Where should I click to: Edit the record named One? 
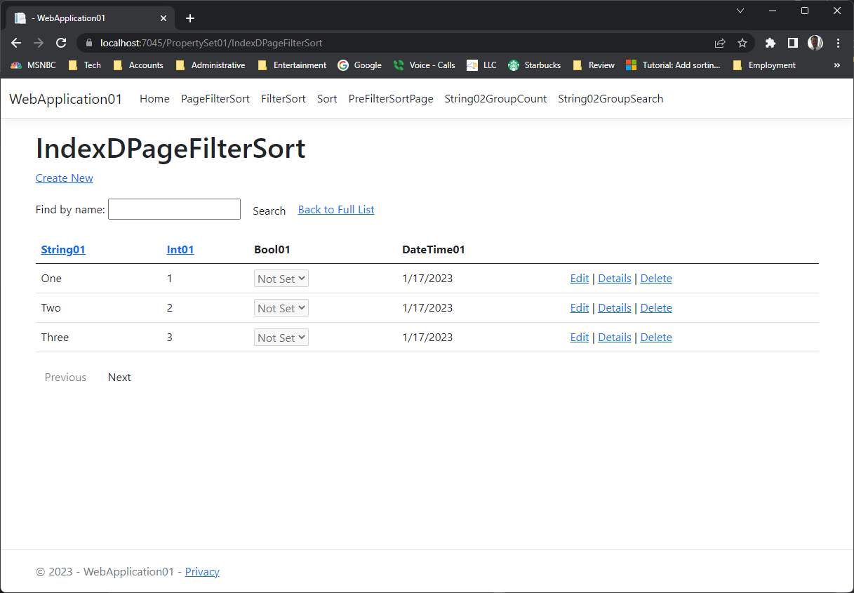[x=580, y=279]
